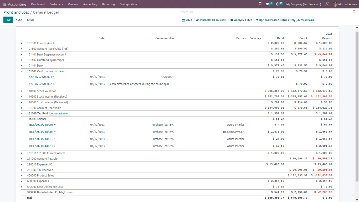Click the SAVE button
The height and width of the screenshot is (202, 359).
point(30,20)
